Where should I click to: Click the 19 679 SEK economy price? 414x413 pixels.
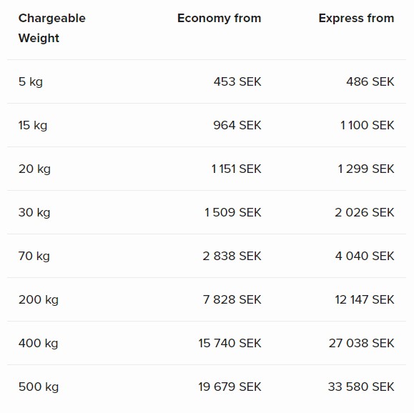[230, 387]
